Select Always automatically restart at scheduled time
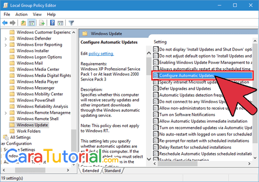The height and width of the screenshot is (182, 259). coord(202,69)
